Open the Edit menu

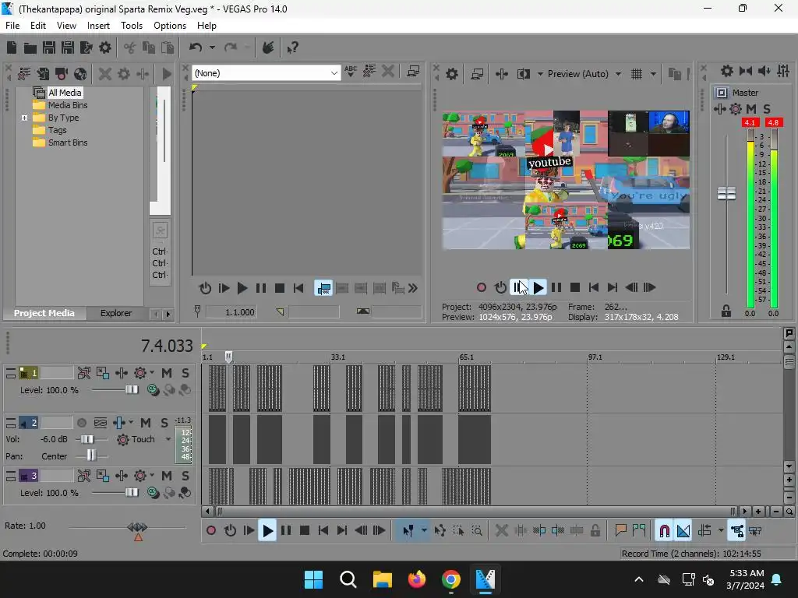tap(37, 26)
